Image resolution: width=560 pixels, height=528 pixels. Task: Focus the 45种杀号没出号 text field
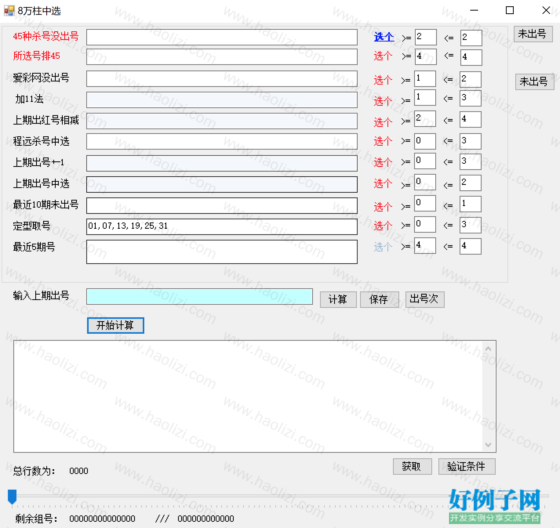tap(222, 37)
